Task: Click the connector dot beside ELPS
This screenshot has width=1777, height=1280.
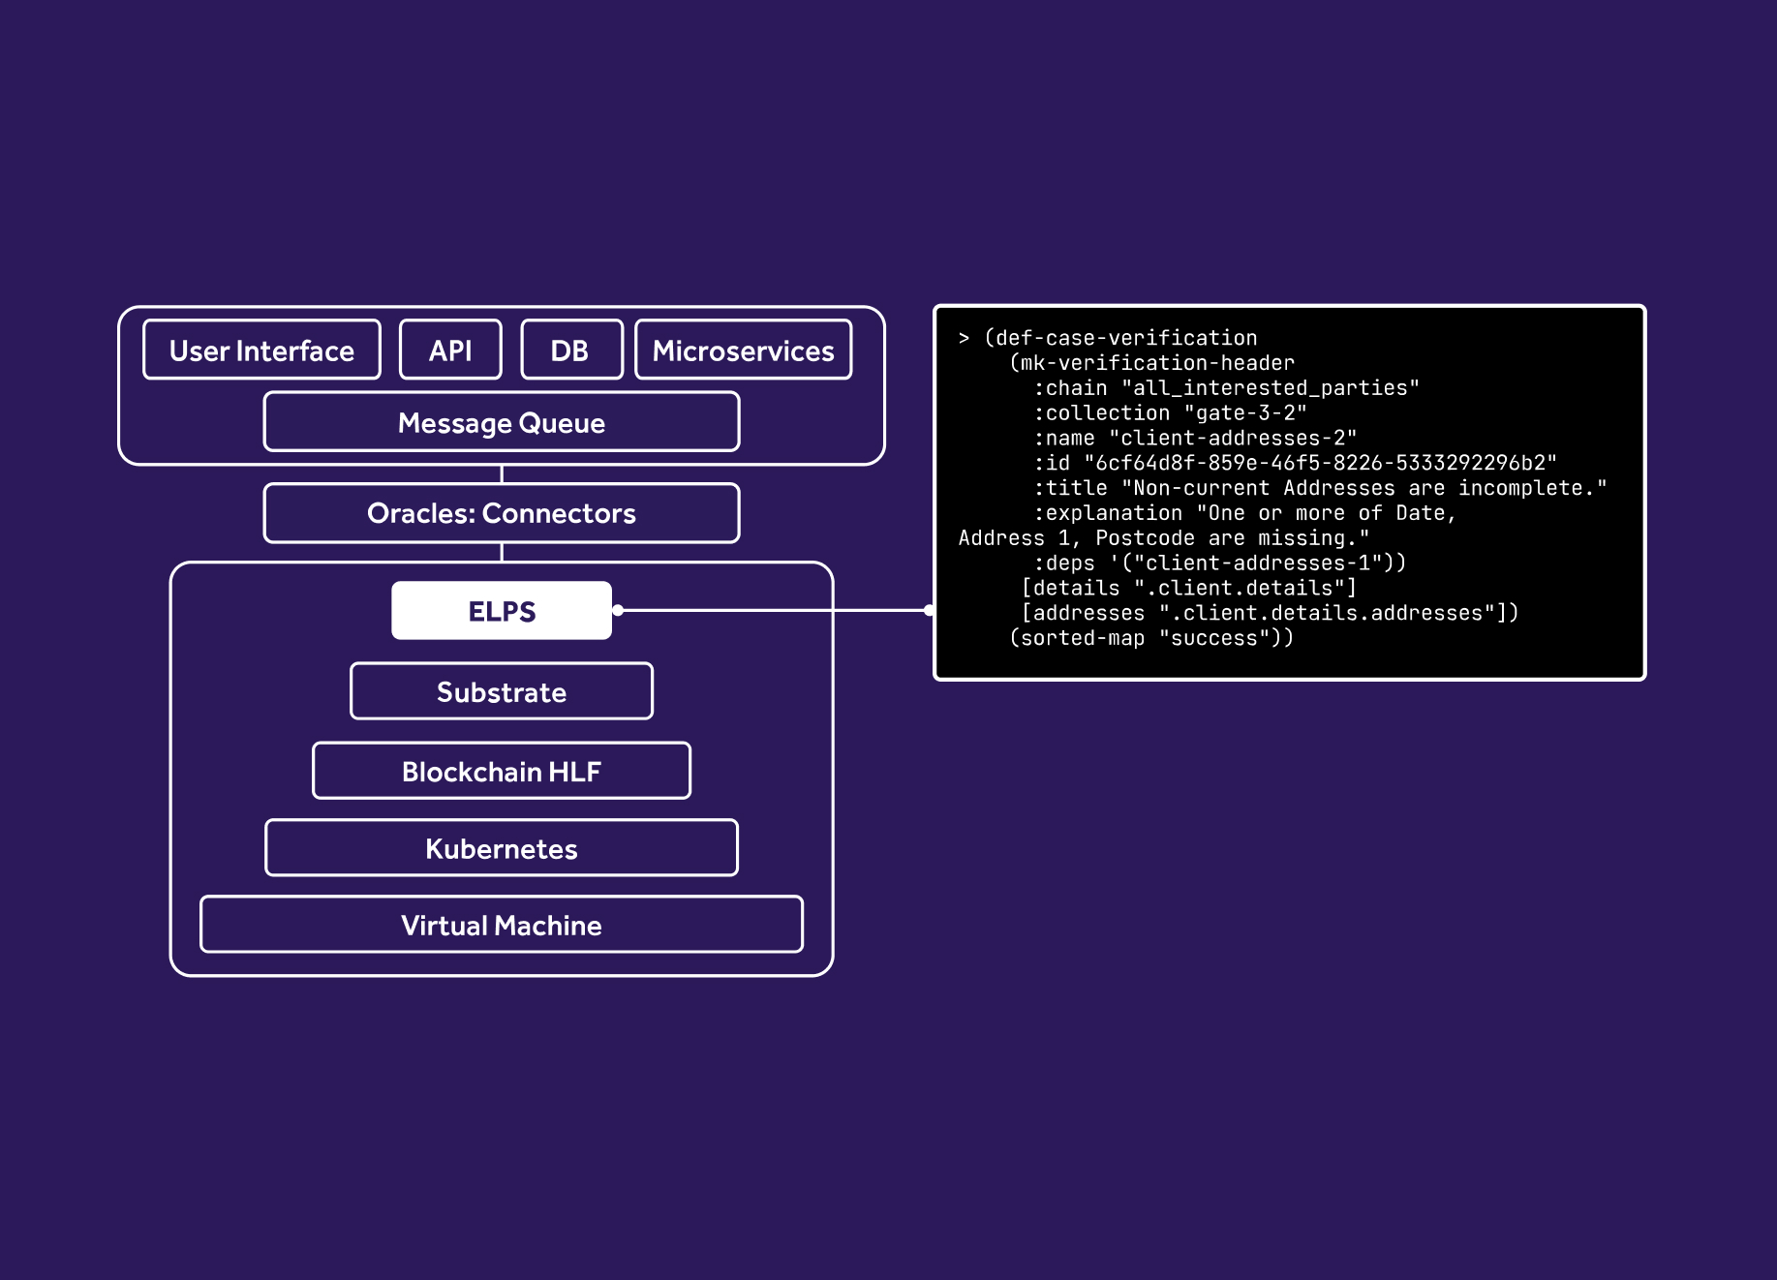Action: click(618, 610)
